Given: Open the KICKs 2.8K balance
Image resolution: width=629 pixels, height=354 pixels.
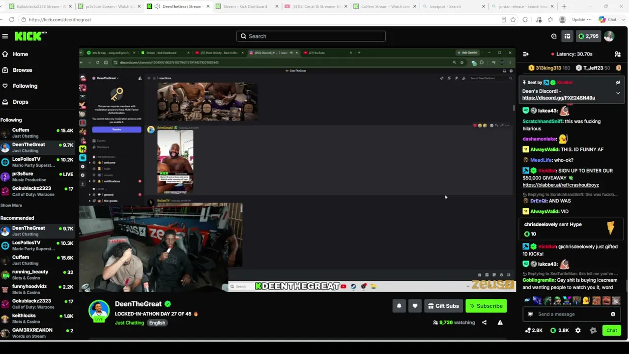Looking at the screenshot, I should [560, 330].
